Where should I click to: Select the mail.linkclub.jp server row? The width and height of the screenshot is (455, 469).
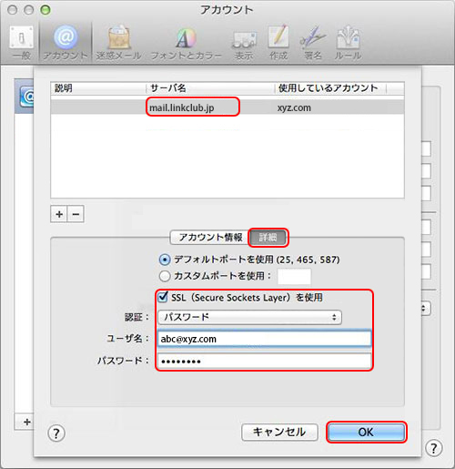(x=227, y=107)
